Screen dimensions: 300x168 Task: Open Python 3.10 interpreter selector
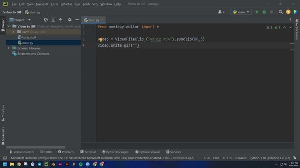tap(270, 158)
